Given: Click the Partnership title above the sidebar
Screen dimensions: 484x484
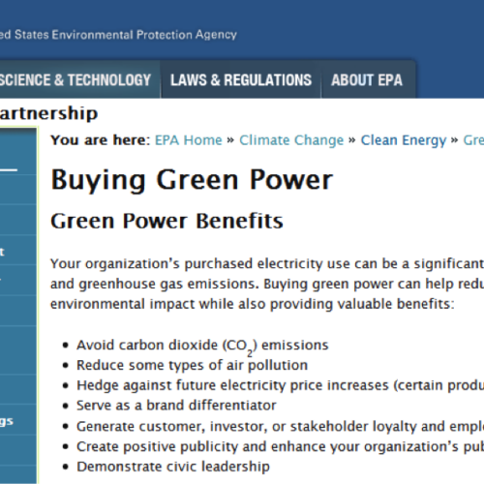Looking at the screenshot, I should (x=48, y=113).
